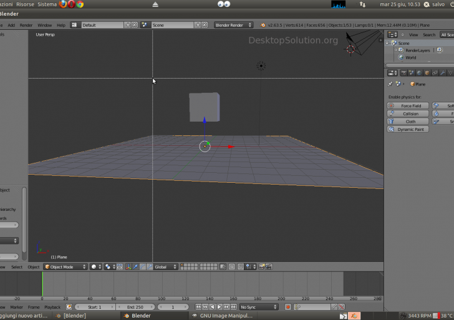Image resolution: width=454 pixels, height=320 pixels.
Task: Click the Firefox launcher icon
Action: (63, 4)
